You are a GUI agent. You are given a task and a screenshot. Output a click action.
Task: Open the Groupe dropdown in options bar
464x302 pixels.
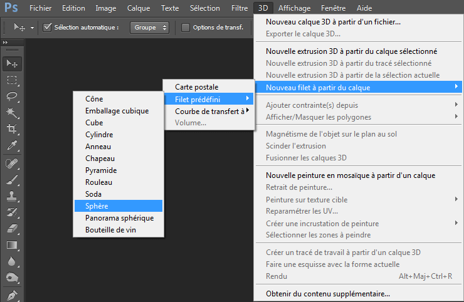tap(150, 28)
